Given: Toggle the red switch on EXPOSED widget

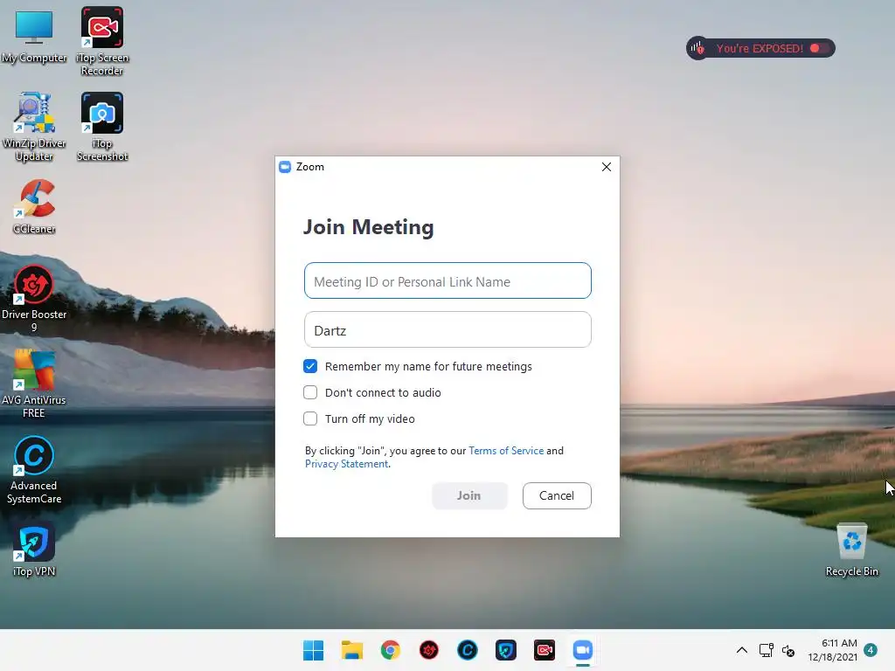Looking at the screenshot, I should 818,49.
